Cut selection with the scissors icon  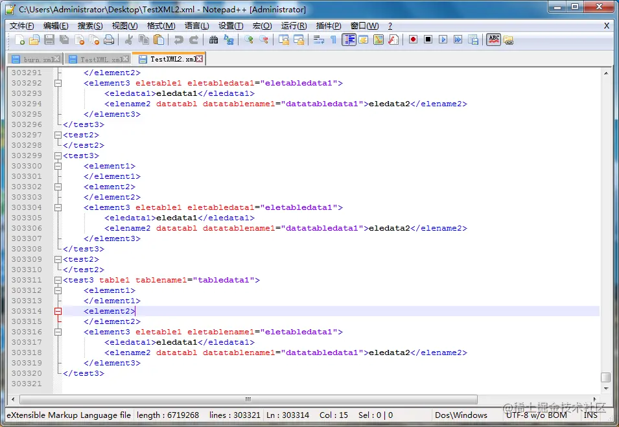[x=129, y=40]
